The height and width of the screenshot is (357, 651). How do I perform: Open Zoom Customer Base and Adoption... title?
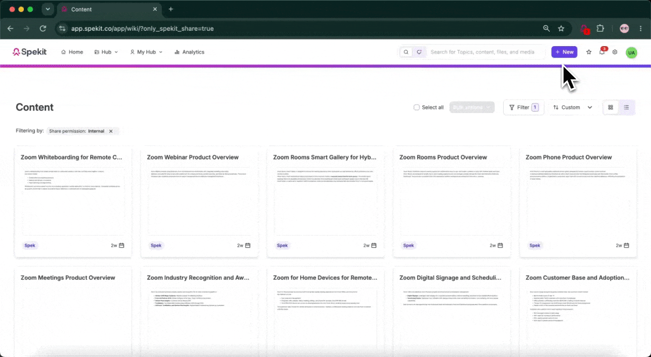[577, 278]
